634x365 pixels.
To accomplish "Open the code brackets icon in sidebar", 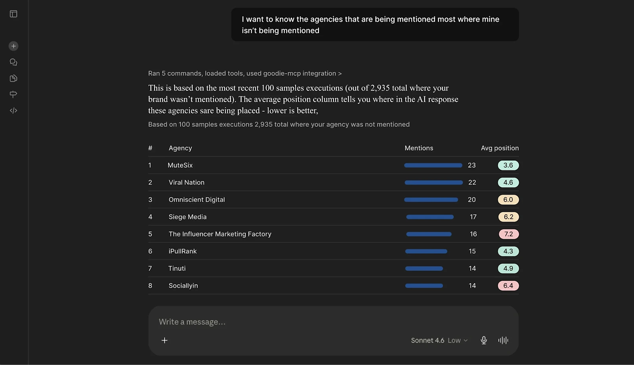I will tap(13, 111).
